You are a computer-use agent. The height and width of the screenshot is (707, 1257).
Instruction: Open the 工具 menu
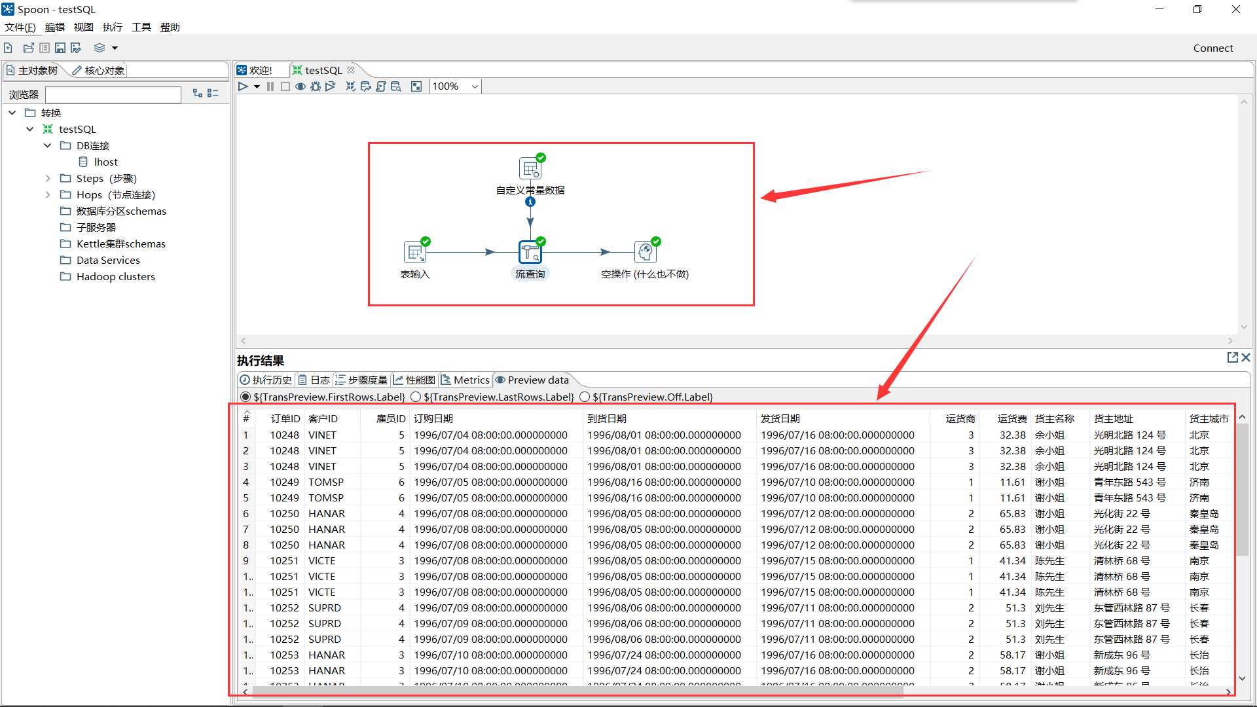click(141, 27)
